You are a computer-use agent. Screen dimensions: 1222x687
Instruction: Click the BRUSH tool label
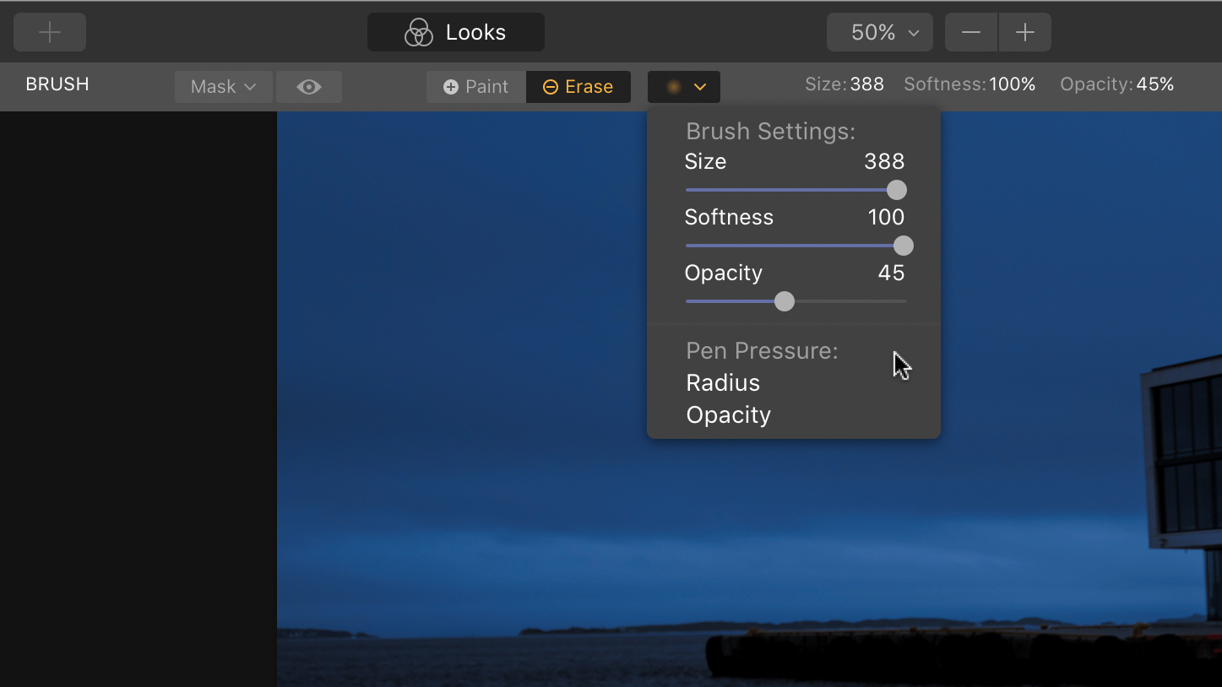(57, 84)
